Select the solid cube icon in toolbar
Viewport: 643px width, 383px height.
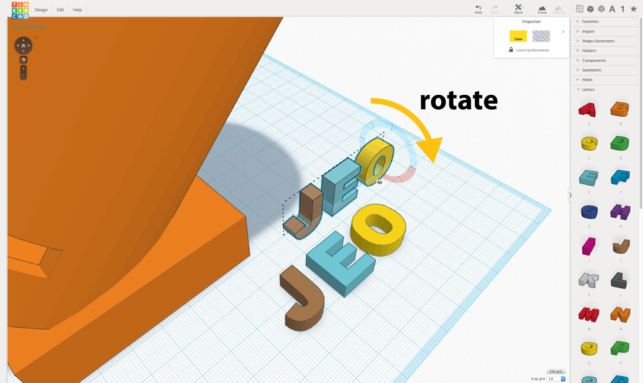tap(590, 9)
